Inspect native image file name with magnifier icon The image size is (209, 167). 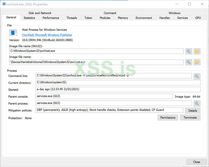point(189,62)
